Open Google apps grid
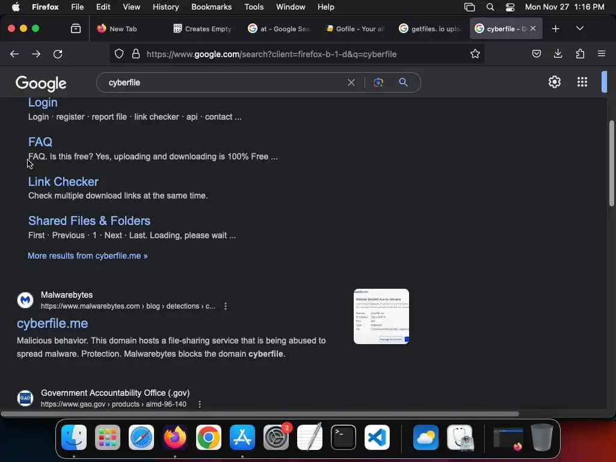The image size is (616, 462). click(x=582, y=82)
